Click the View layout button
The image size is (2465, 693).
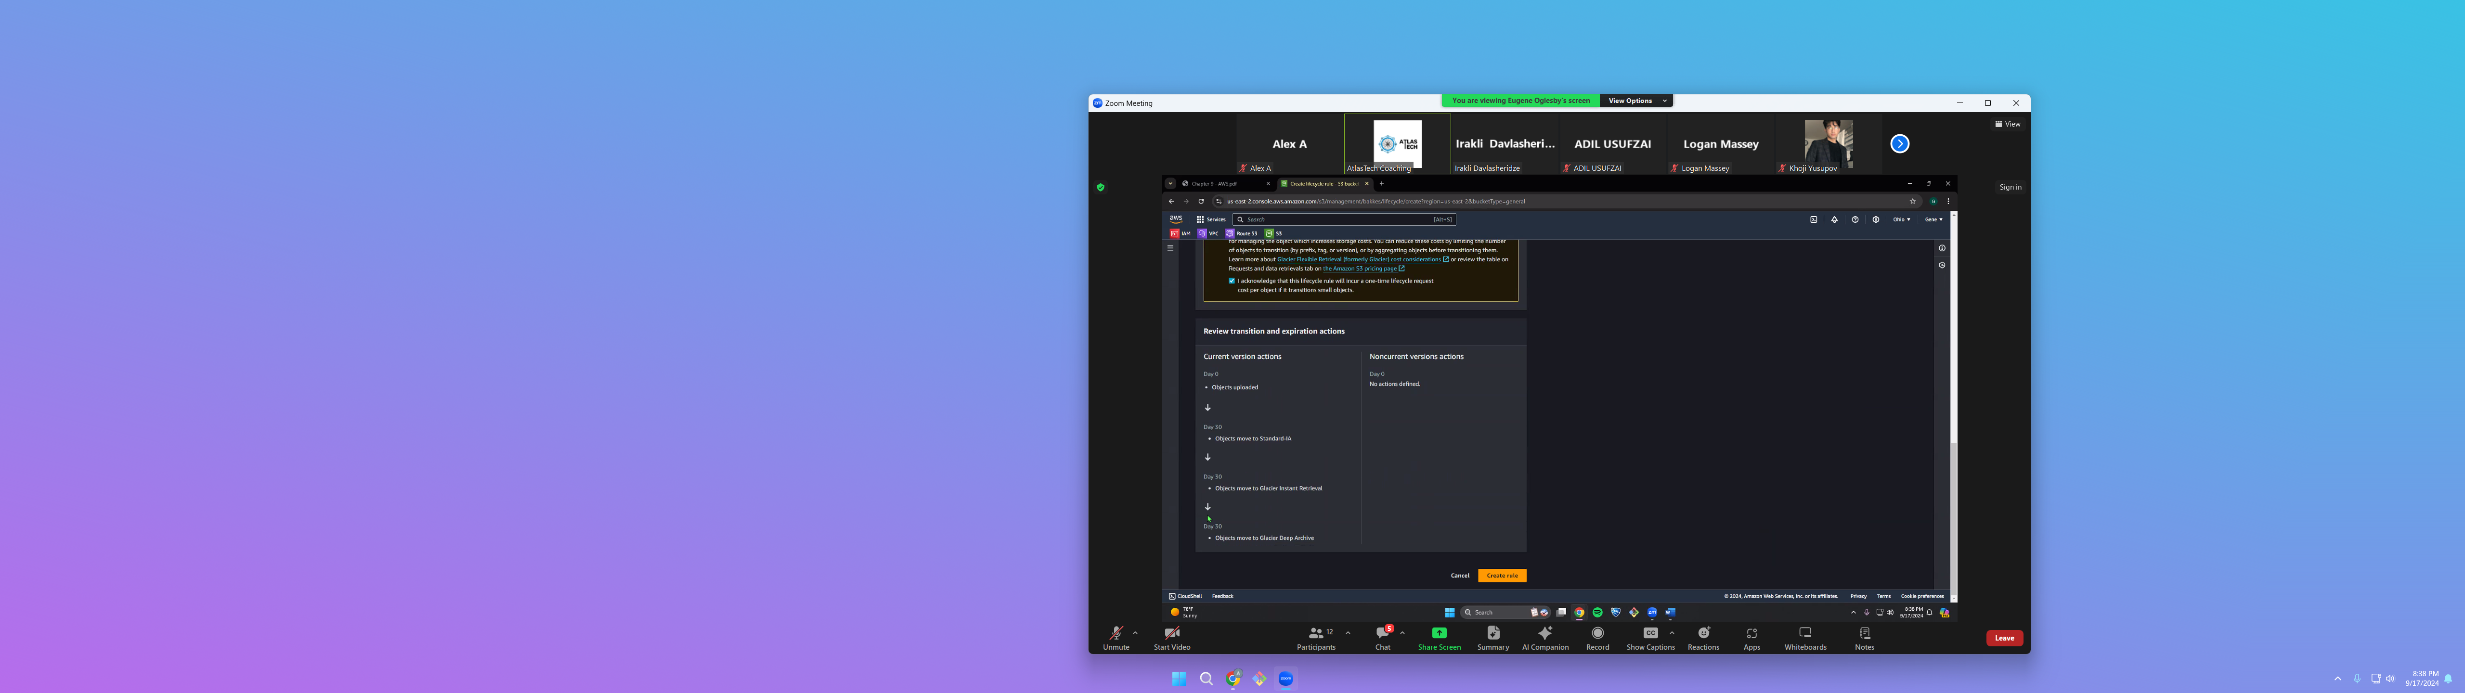[2008, 125]
